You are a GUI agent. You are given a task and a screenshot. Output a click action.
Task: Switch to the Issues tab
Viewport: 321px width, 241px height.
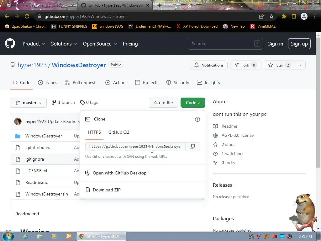48,83
